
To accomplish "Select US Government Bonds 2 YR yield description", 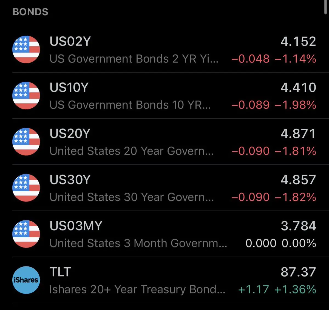I will (134, 59).
